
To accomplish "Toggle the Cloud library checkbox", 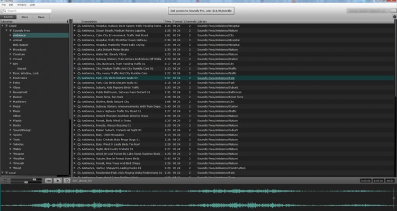I will [7, 26].
